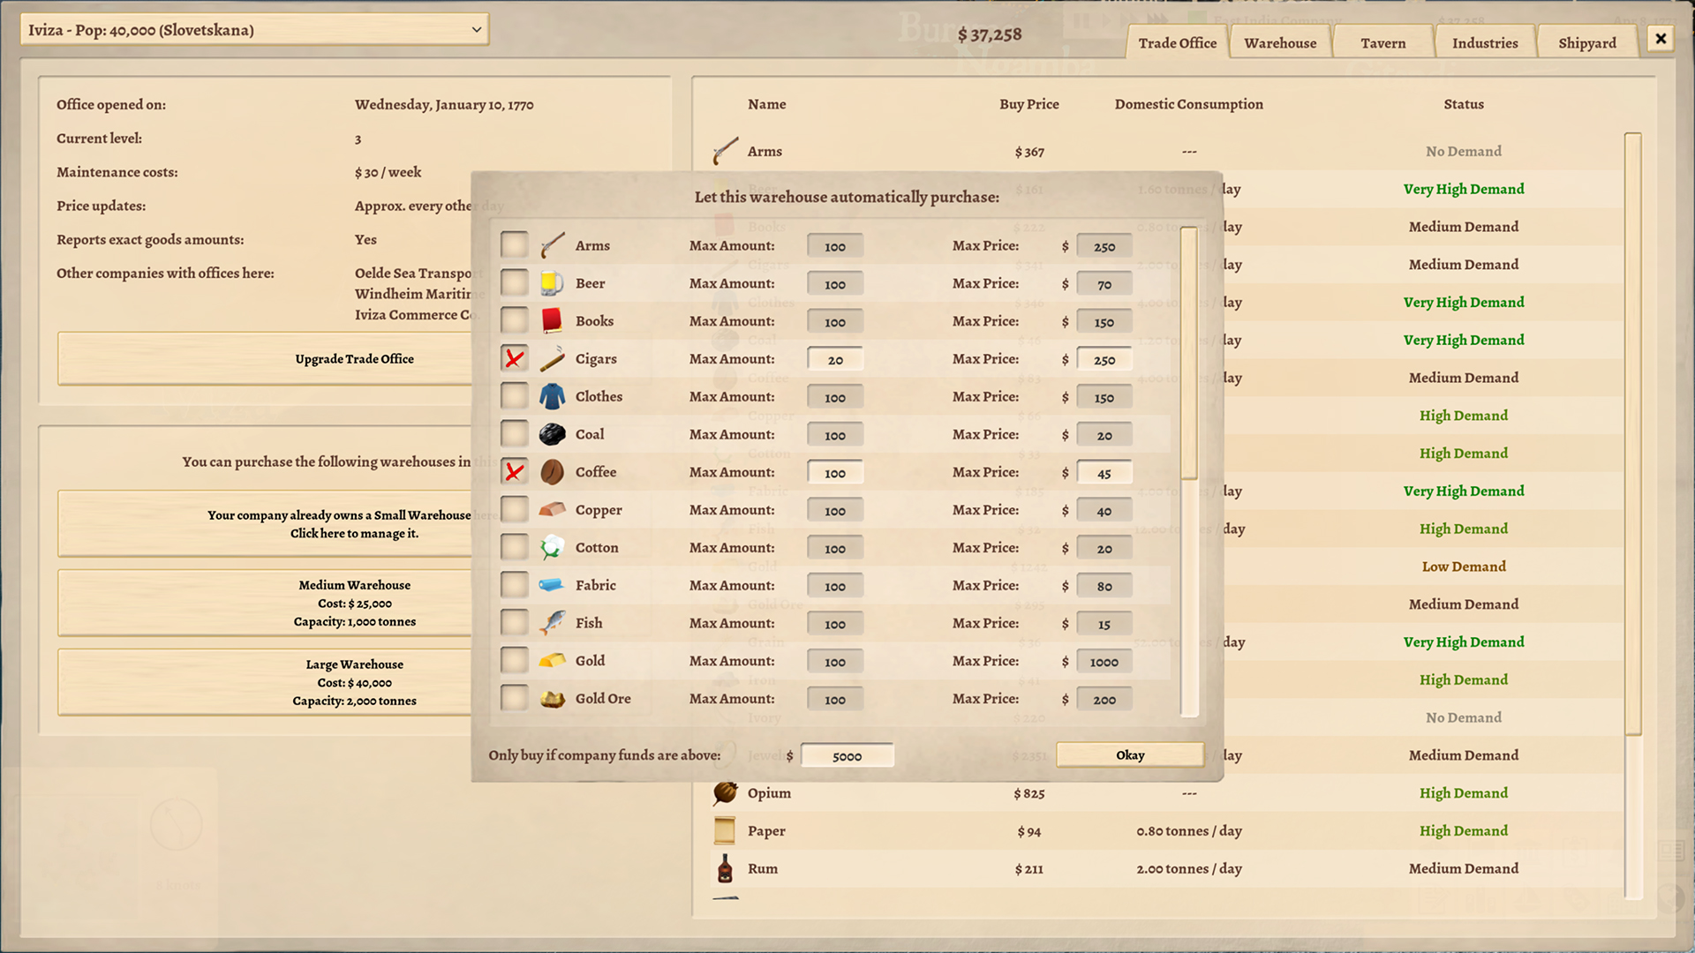The width and height of the screenshot is (1695, 953).
Task: Click the Rum bottle icon in the trade list
Action: [x=724, y=867]
